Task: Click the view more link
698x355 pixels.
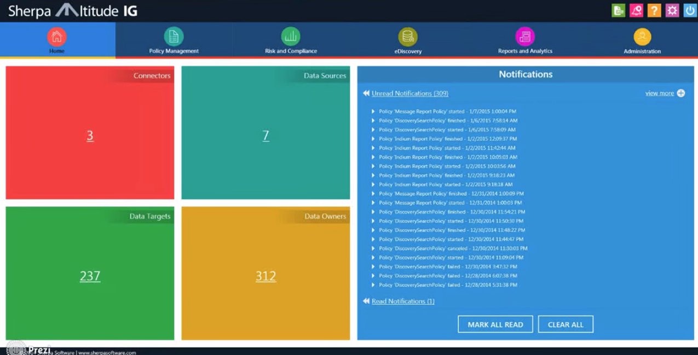Action: 659,93
